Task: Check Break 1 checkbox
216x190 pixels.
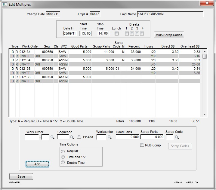Action: point(127,33)
